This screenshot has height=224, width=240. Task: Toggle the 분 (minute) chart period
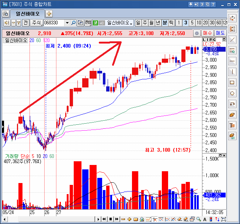point(165,23)
